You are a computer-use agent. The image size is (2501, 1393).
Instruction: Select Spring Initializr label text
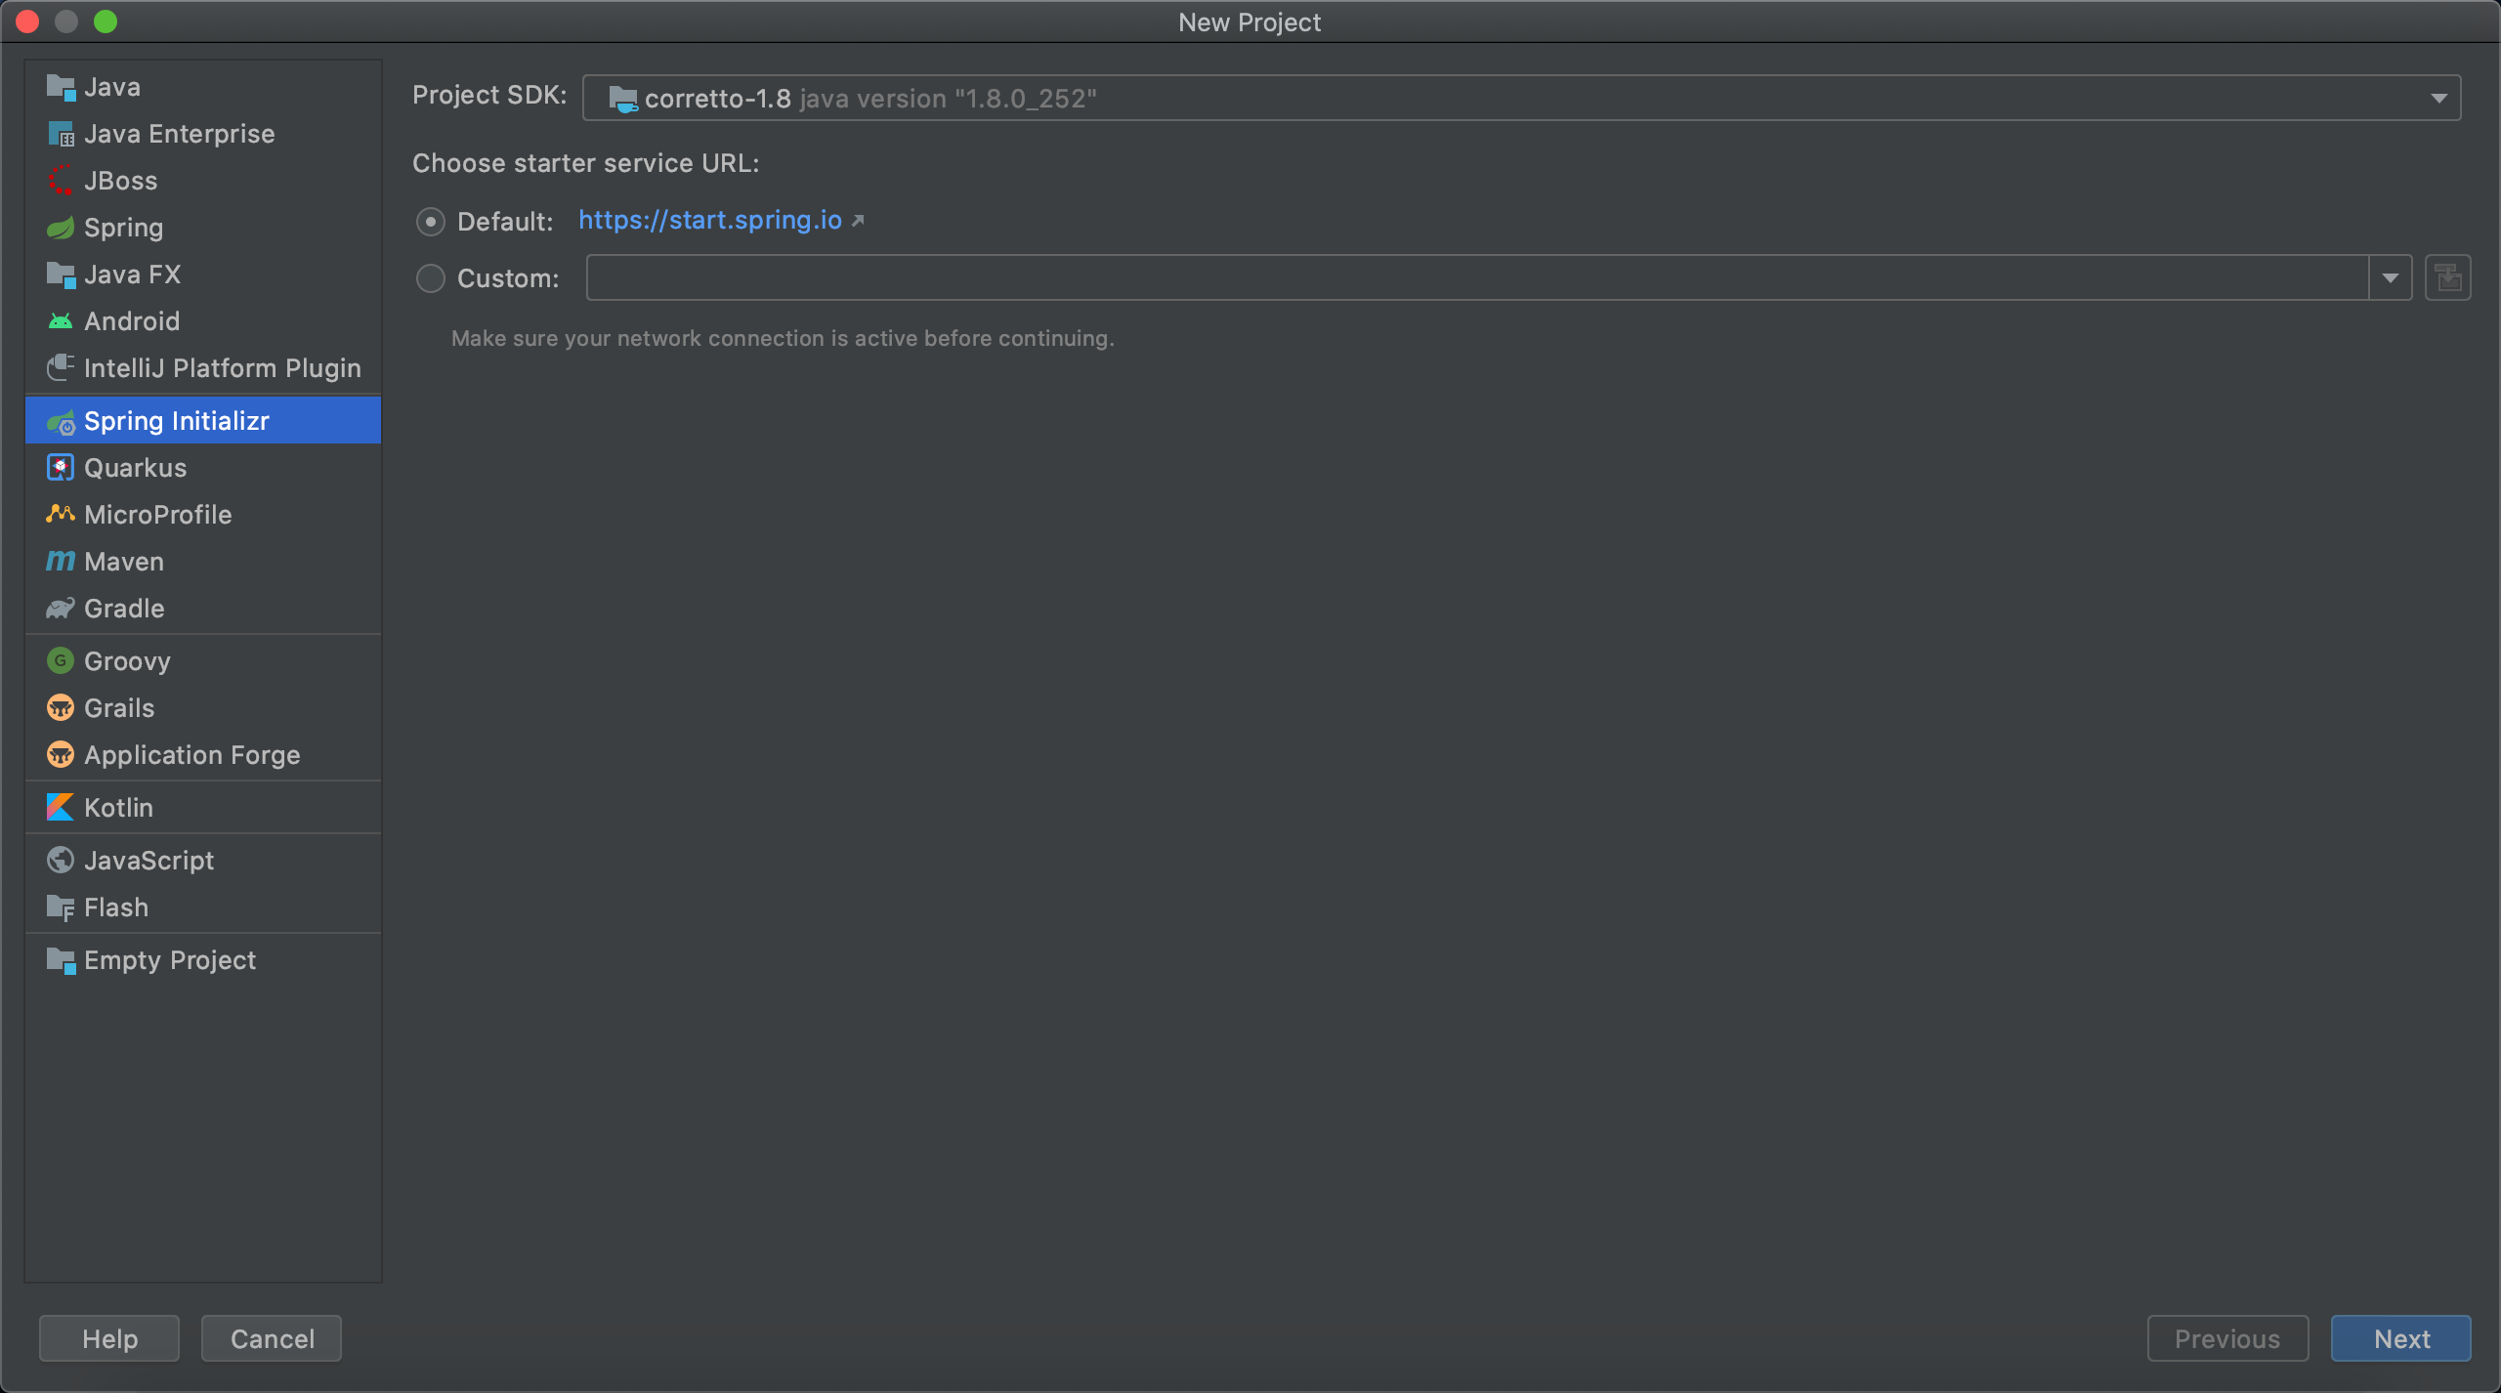pos(177,421)
